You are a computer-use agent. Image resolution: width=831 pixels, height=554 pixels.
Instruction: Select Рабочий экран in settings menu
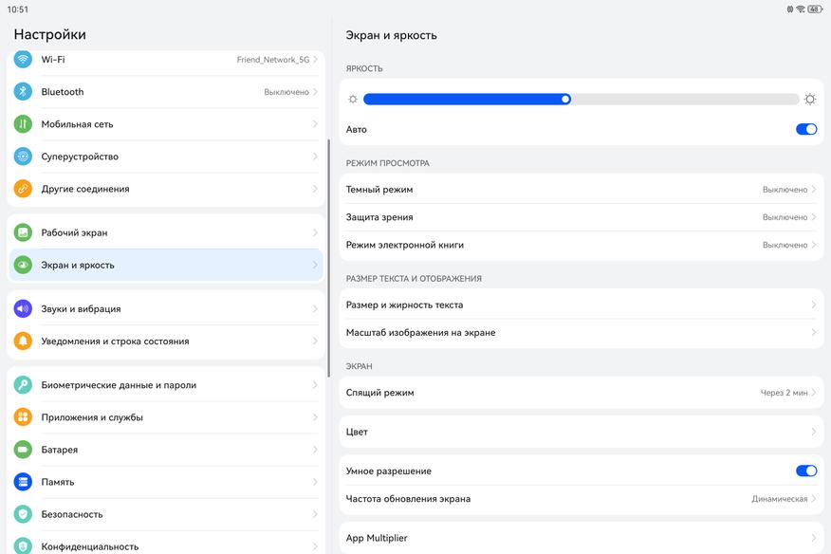pos(166,232)
